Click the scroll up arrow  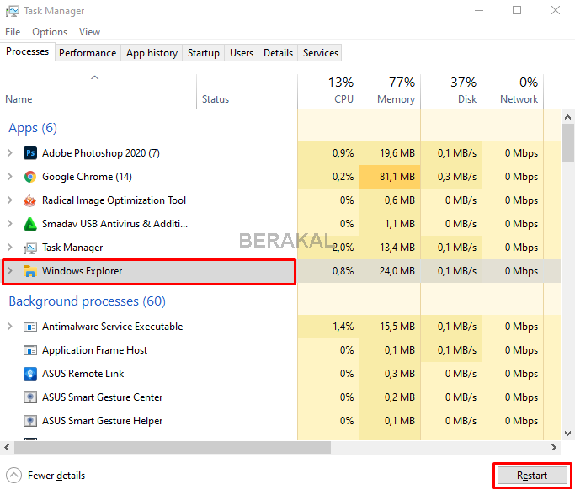point(567,117)
